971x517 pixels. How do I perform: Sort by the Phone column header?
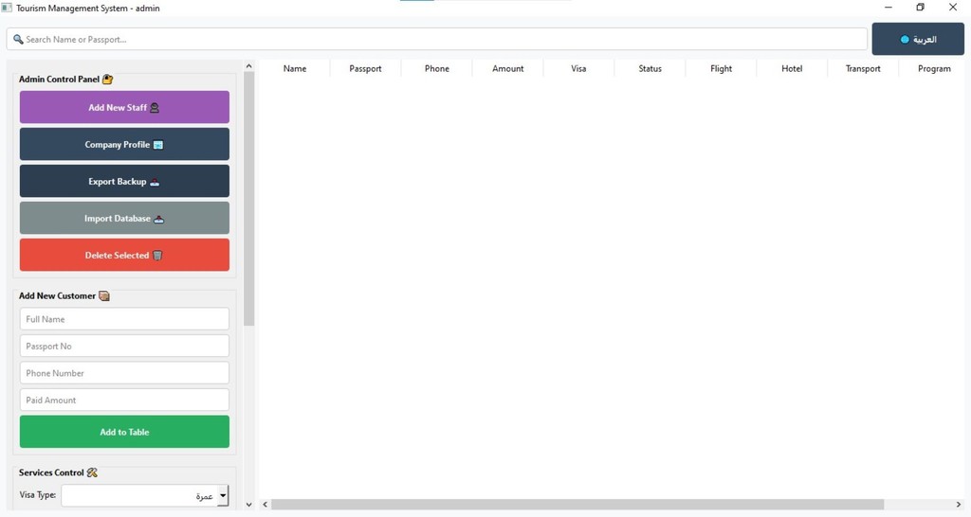point(436,68)
